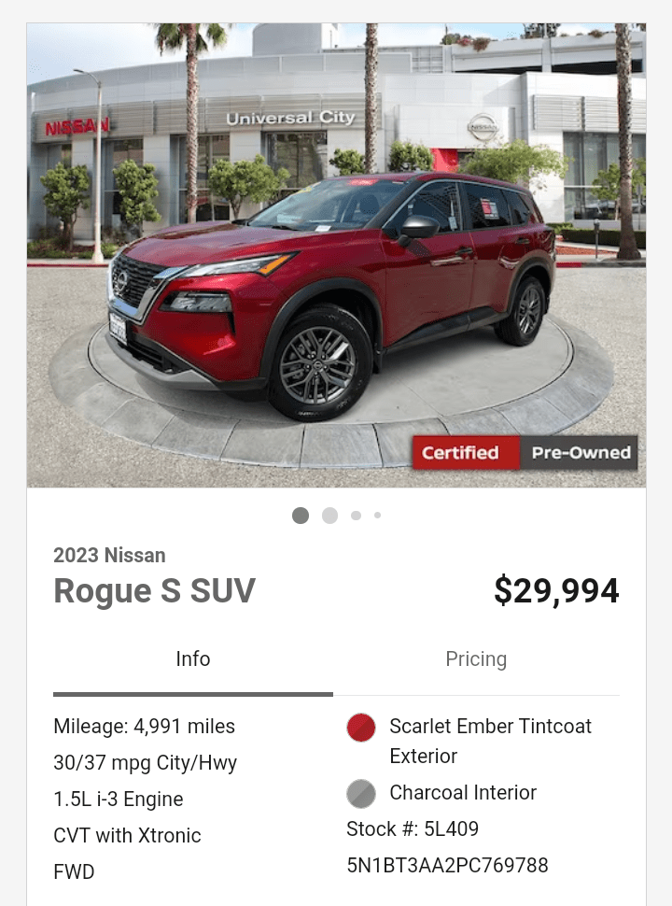672x906 pixels.
Task: Click the Pre-Owned badge label
Action: (x=579, y=452)
